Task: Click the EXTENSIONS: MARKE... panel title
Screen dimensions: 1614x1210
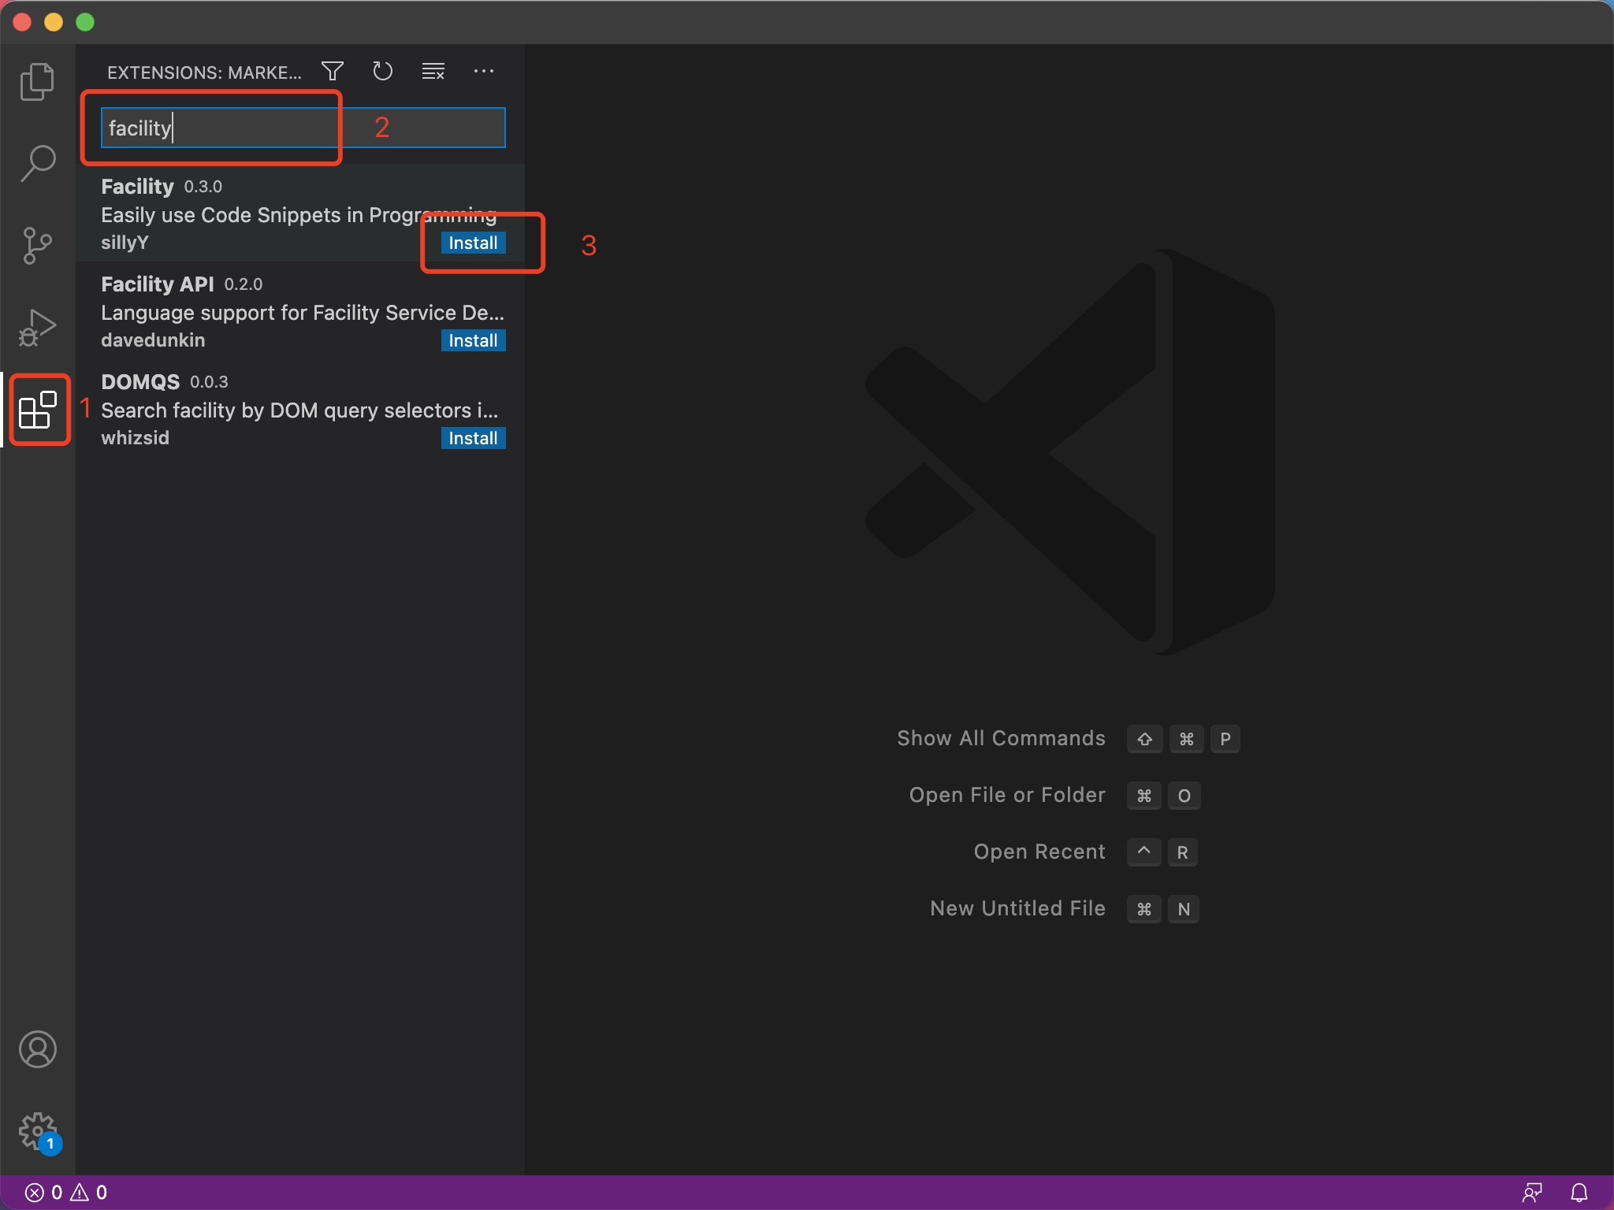Action: (x=204, y=72)
